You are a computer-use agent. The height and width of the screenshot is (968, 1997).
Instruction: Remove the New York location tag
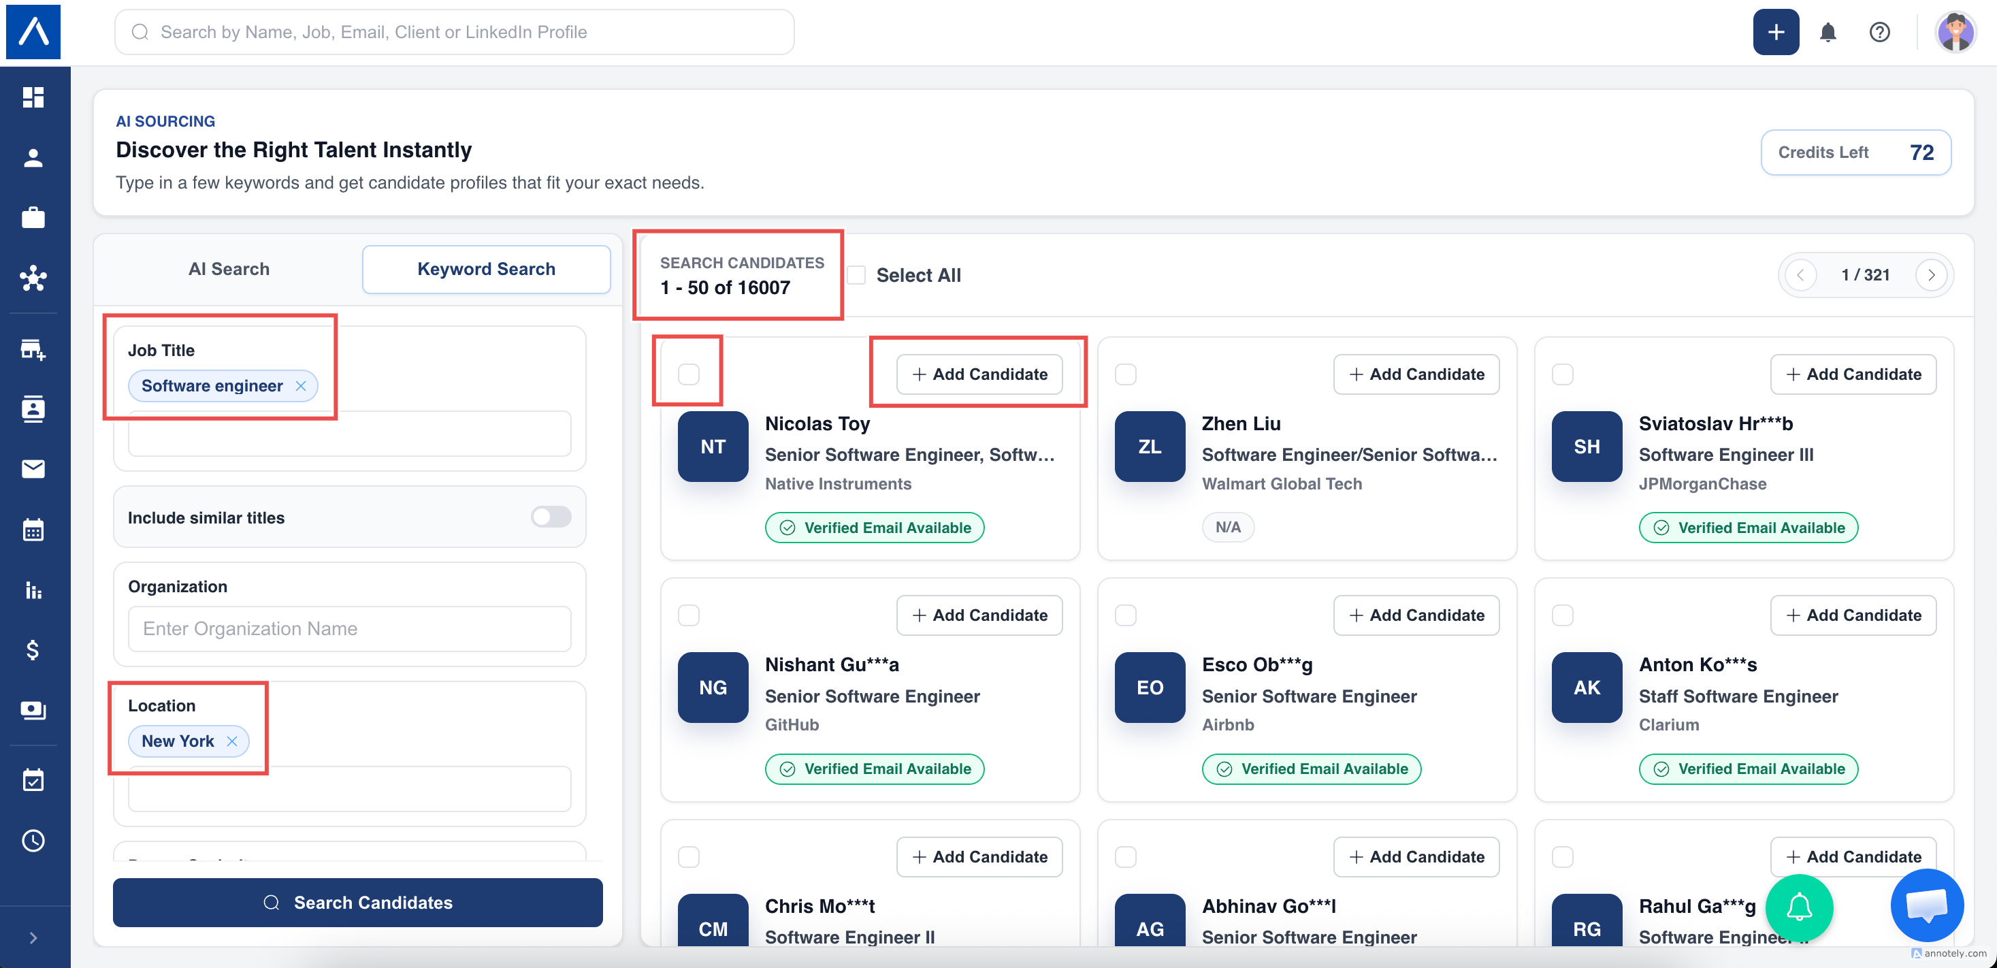232,741
